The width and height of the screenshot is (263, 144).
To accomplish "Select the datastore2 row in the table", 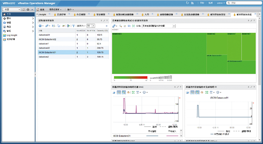I will 73,57.
